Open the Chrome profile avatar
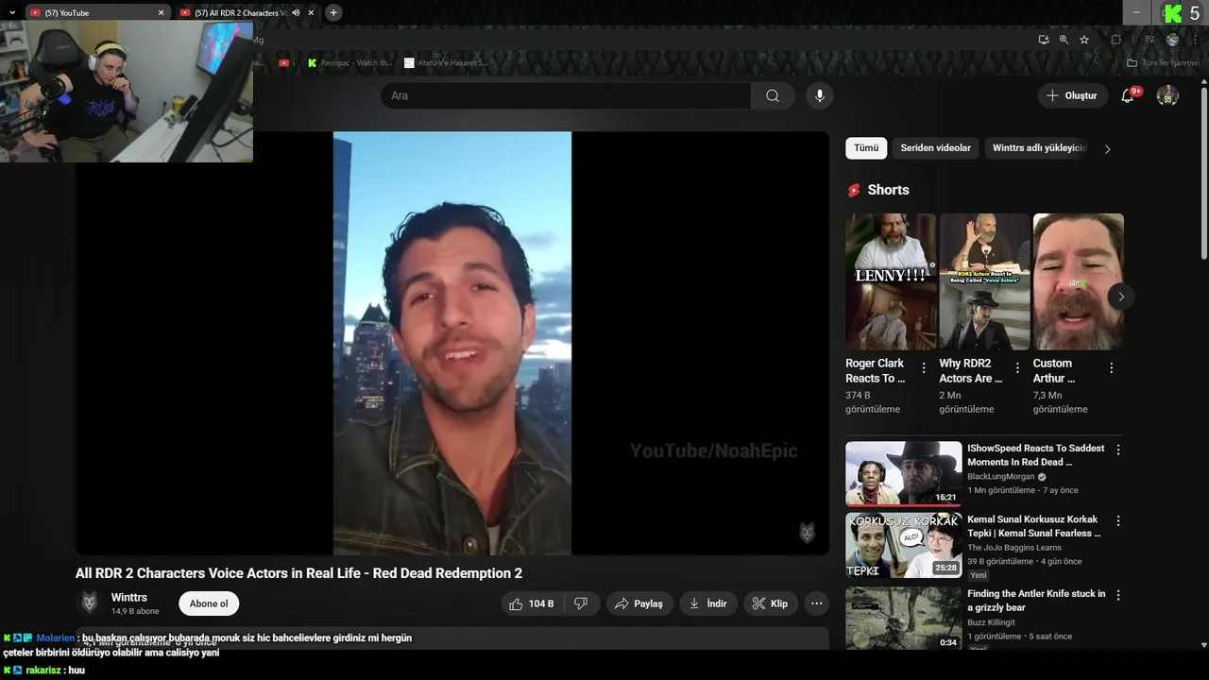The width and height of the screenshot is (1209, 680). point(1172,40)
